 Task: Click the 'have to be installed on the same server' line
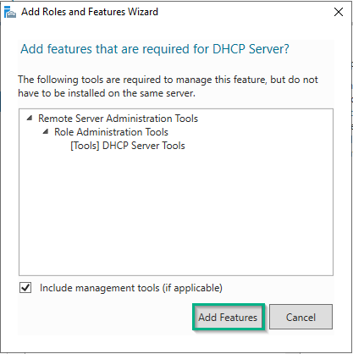(107, 93)
